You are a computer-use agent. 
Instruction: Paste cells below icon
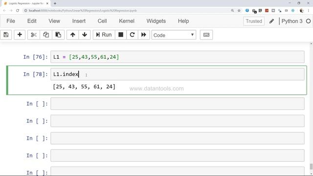[58, 35]
